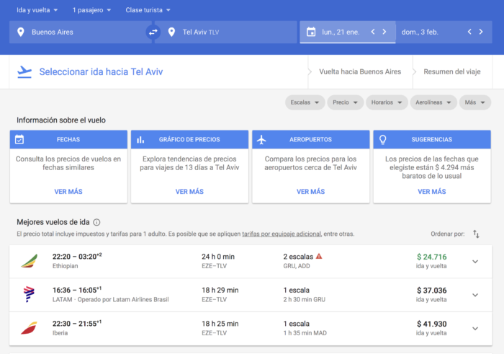Open the Ida y vuelta trip type dropdown

39,10
